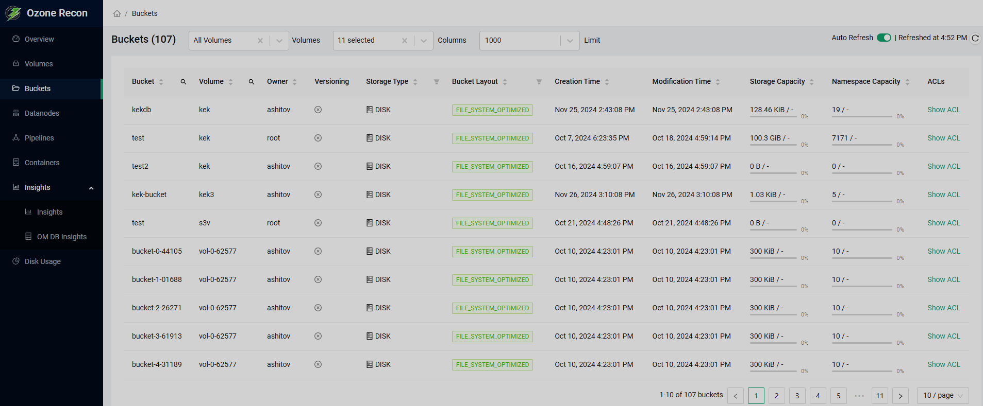The width and height of the screenshot is (983, 406).
Task: Sort by Volume column sorter arrows
Action: pyautogui.click(x=230, y=82)
